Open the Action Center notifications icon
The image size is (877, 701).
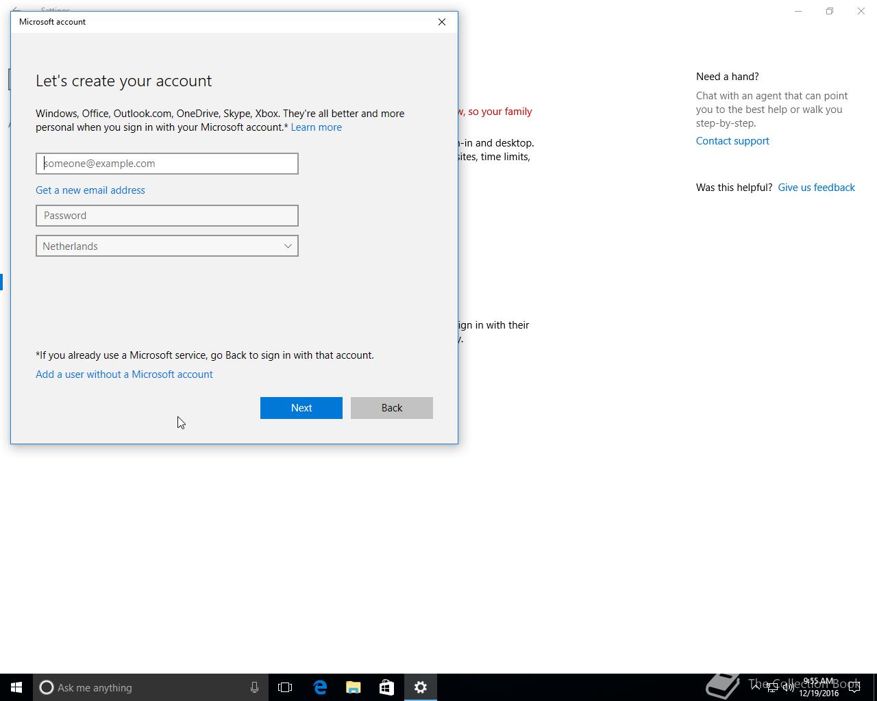click(x=854, y=687)
